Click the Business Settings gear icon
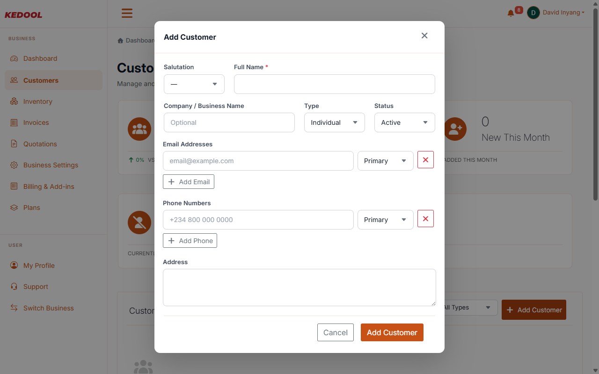The height and width of the screenshot is (374, 599). click(x=14, y=165)
